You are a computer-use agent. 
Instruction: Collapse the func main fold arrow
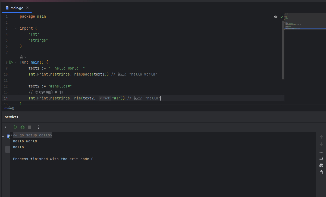coord(15,62)
